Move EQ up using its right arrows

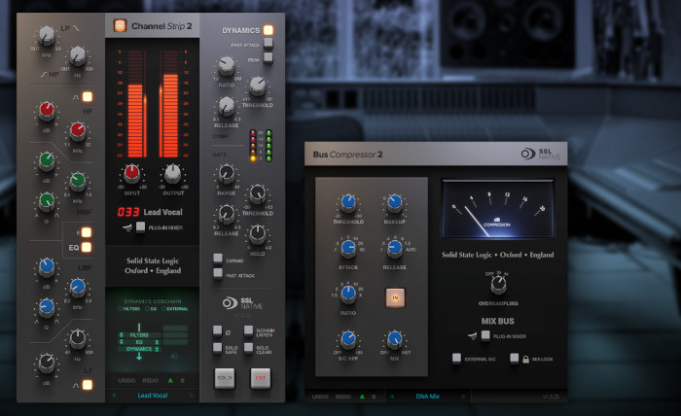[157, 342]
